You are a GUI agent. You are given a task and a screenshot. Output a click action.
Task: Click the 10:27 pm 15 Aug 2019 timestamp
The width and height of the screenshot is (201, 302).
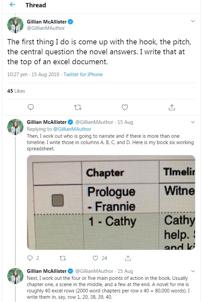click(x=33, y=75)
